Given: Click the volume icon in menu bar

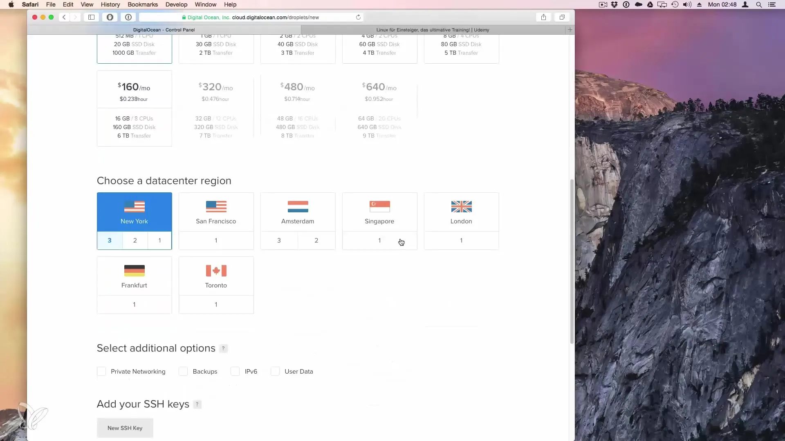Looking at the screenshot, I should click(x=687, y=4).
